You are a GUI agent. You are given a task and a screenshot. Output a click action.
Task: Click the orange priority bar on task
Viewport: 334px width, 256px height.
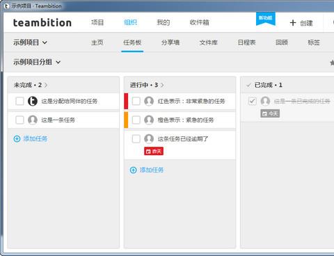pos(126,120)
